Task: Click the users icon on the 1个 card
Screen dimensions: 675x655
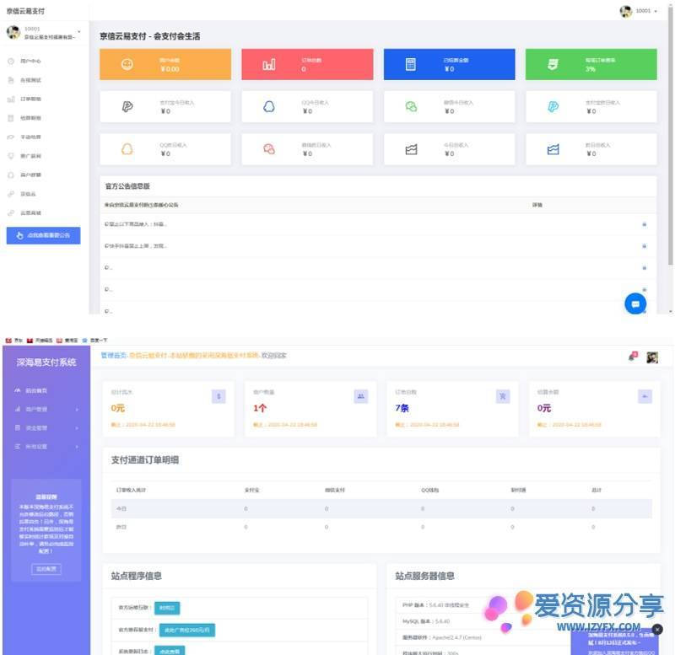Action: tap(361, 396)
